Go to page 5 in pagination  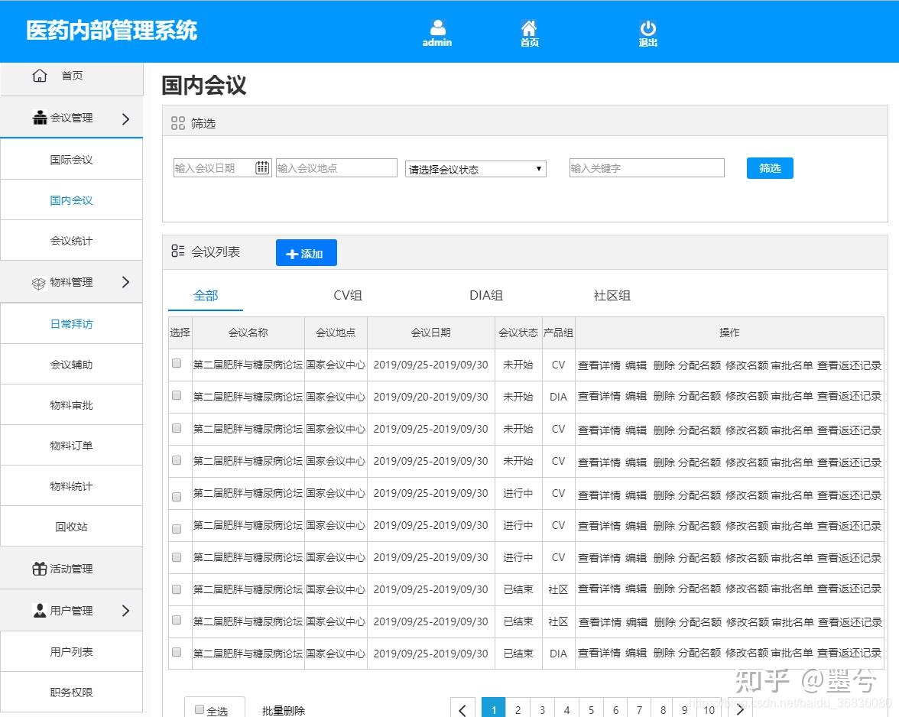591,709
